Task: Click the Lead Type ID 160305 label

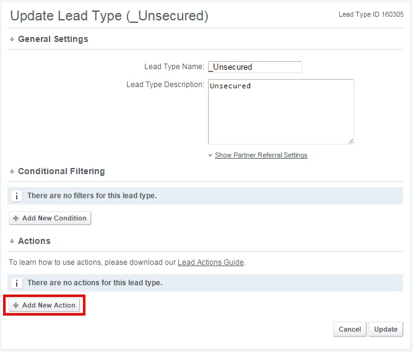Action: tap(371, 14)
